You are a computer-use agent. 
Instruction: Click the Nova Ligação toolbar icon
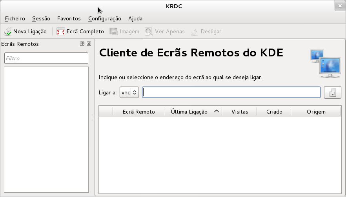8,31
